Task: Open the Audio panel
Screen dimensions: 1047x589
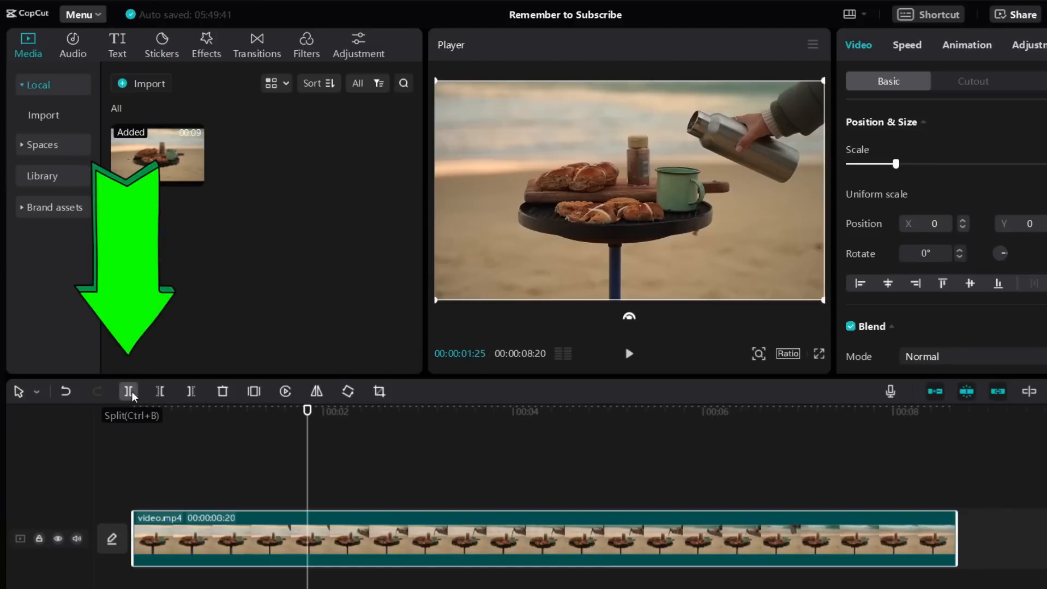Action: (x=73, y=45)
